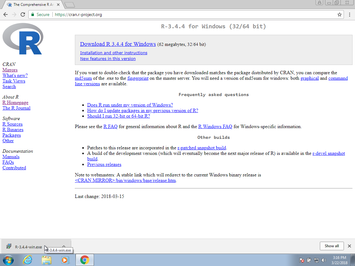Open Internet Explorer from the taskbar
The height and width of the screenshot is (266, 355).
(28, 260)
